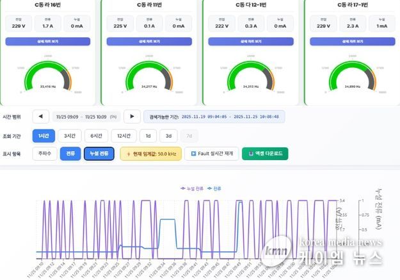Screen dimensions: 400x280
Task: Click the 현재 임계값 50.0 kHz button
Action: [x=150, y=154]
